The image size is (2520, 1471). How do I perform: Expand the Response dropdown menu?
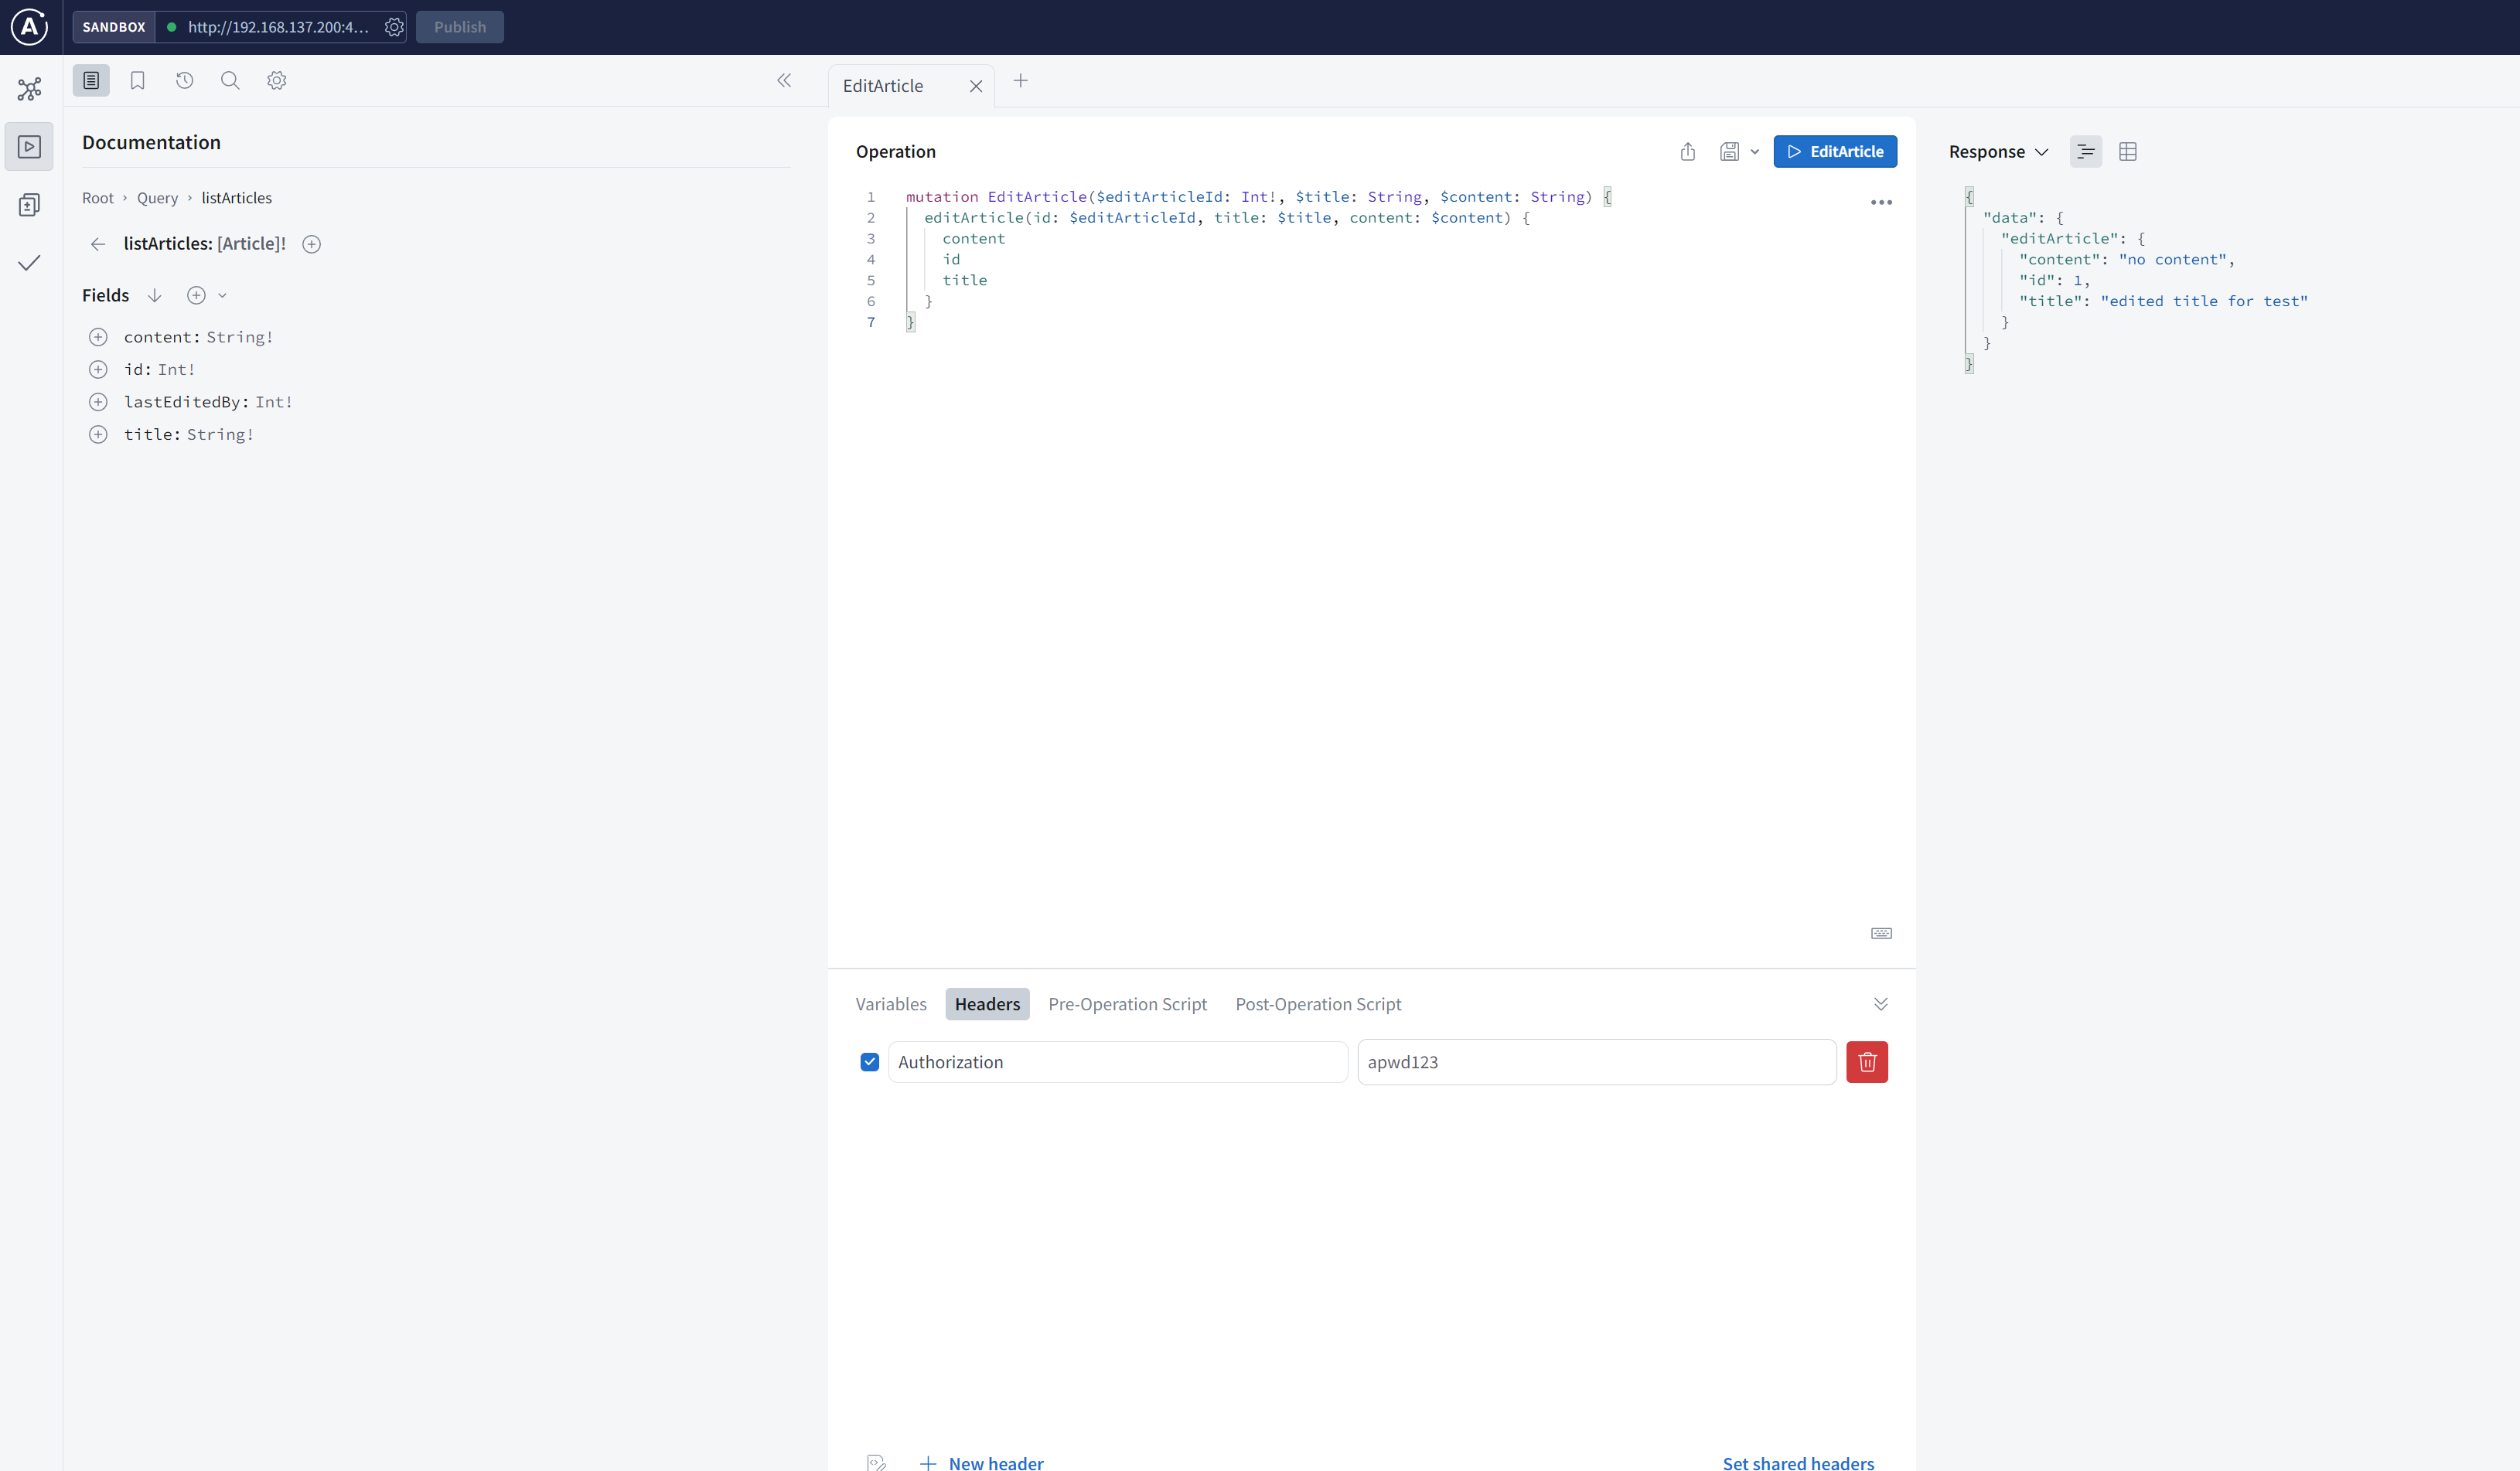coord(1998,152)
